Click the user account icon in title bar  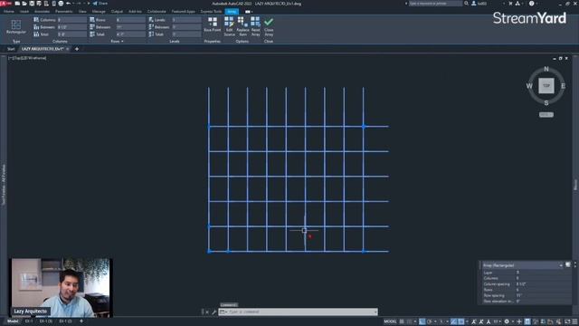tap(474, 4)
